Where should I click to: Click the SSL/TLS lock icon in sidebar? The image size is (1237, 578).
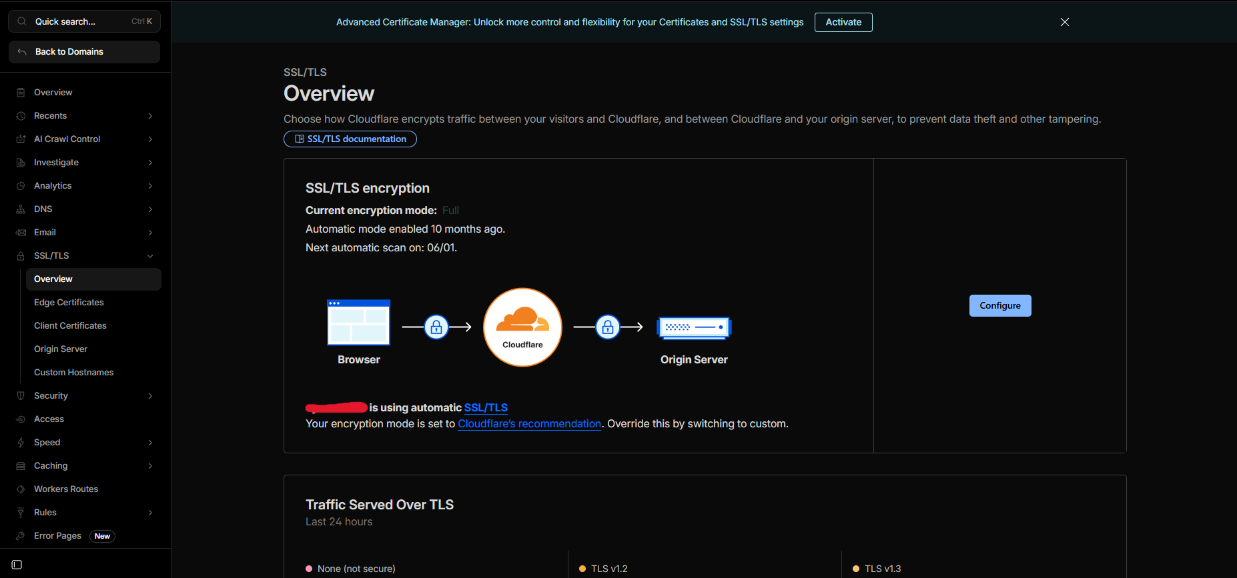(21, 256)
